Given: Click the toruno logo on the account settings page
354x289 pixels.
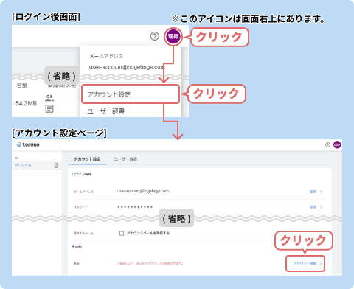Looking at the screenshot, I should [x=28, y=144].
